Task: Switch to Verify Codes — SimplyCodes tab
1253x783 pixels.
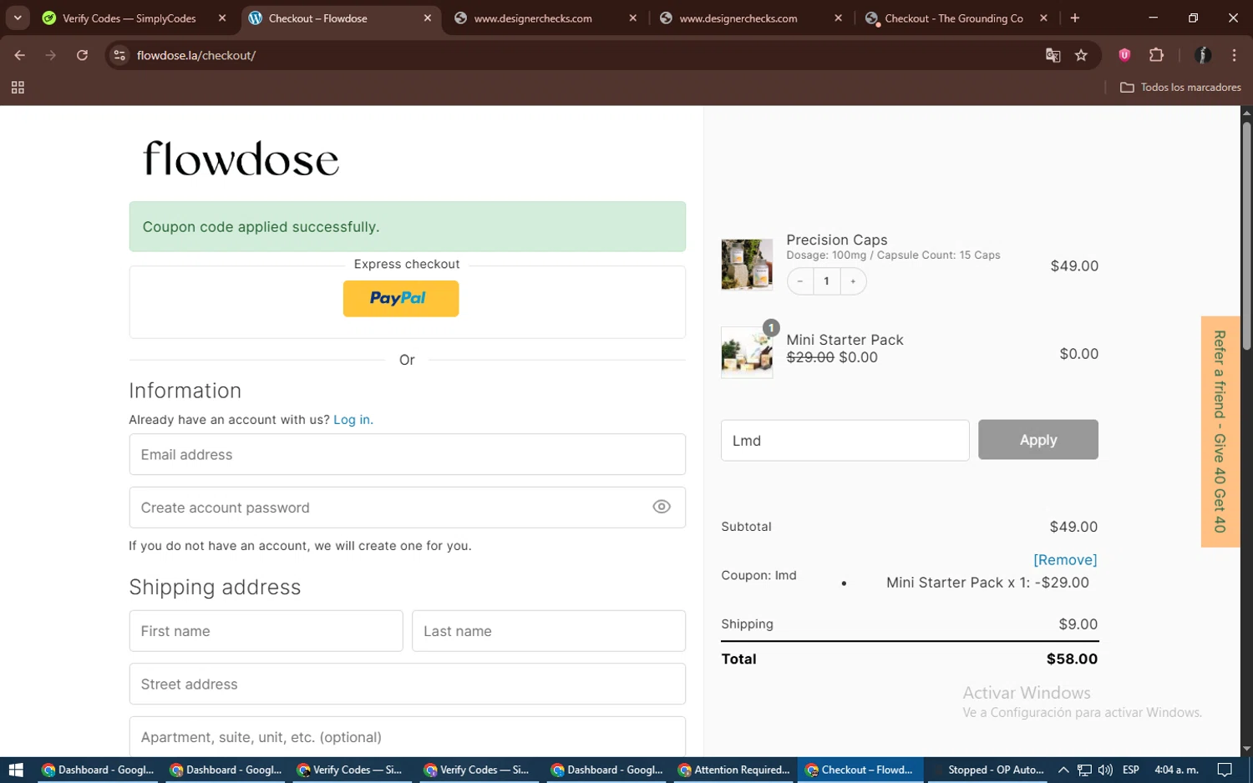Action: coord(129,18)
